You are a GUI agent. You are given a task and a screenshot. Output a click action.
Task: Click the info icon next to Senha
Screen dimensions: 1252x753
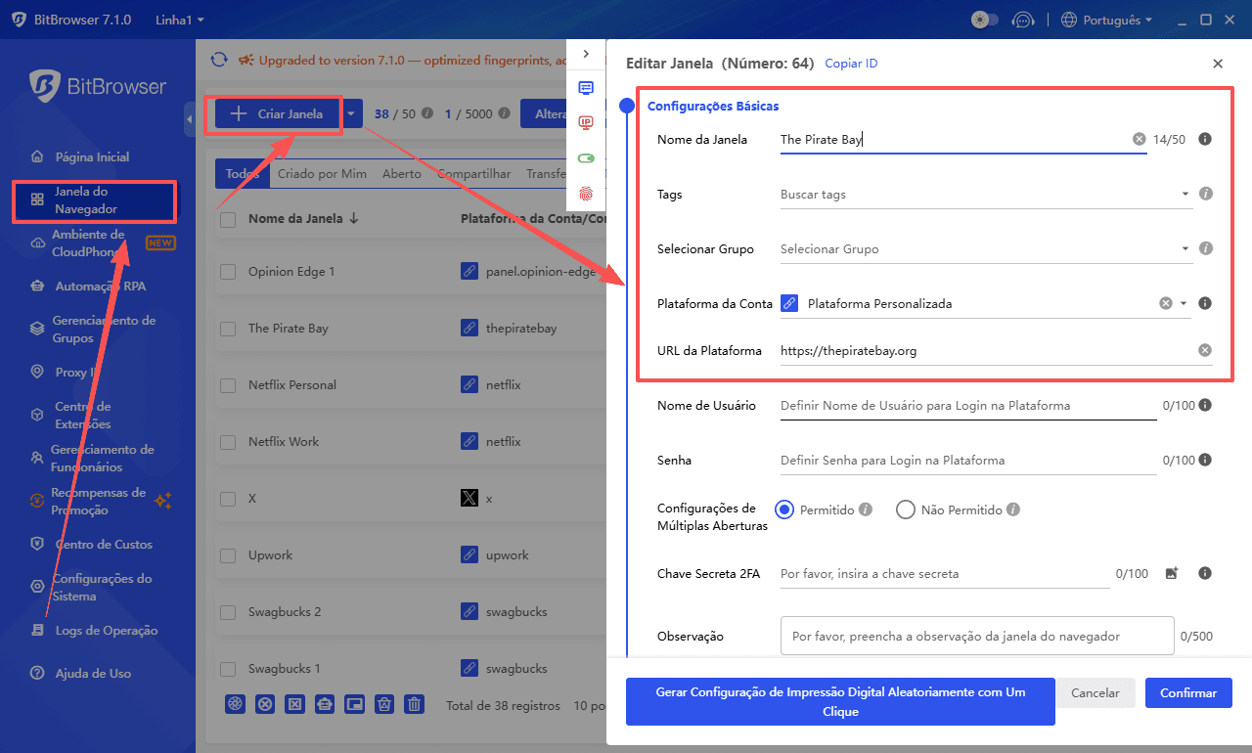pyautogui.click(x=1205, y=460)
